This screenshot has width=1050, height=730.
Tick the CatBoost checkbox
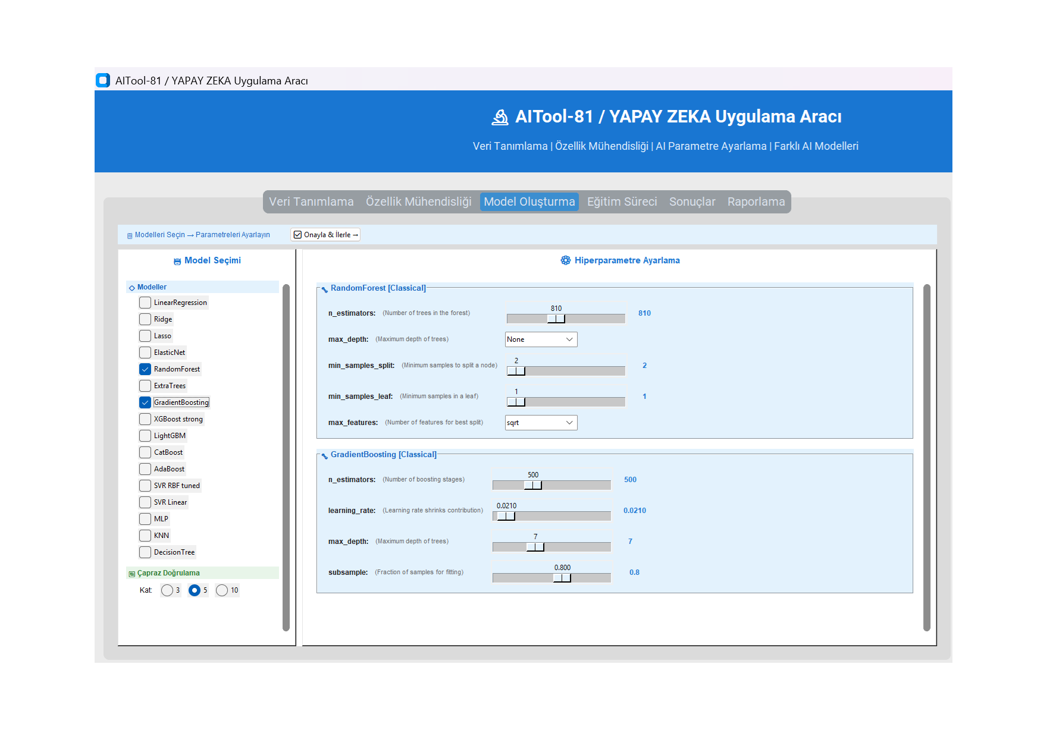coord(145,452)
